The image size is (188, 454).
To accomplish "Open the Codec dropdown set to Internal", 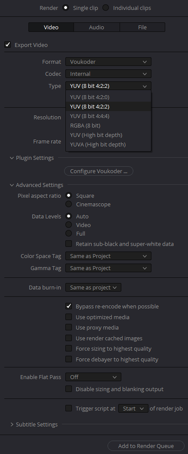I will point(108,74).
